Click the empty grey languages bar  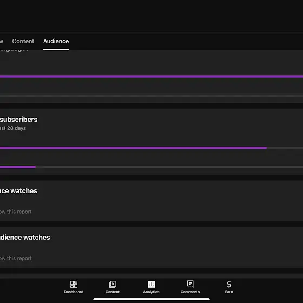pos(151,96)
